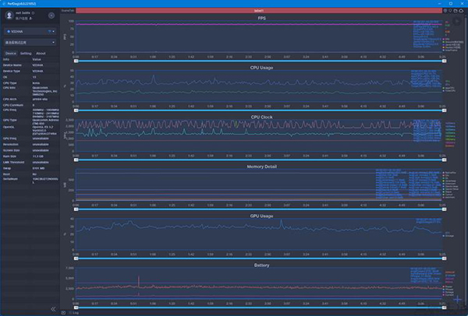Click the red label1 scene tag bar

pyautogui.click(x=259, y=10)
